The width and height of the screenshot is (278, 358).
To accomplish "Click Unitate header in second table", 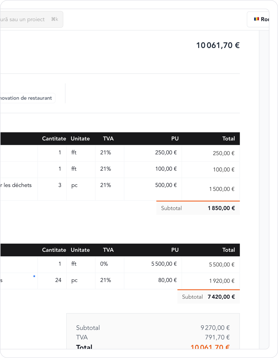I will click(x=80, y=250).
